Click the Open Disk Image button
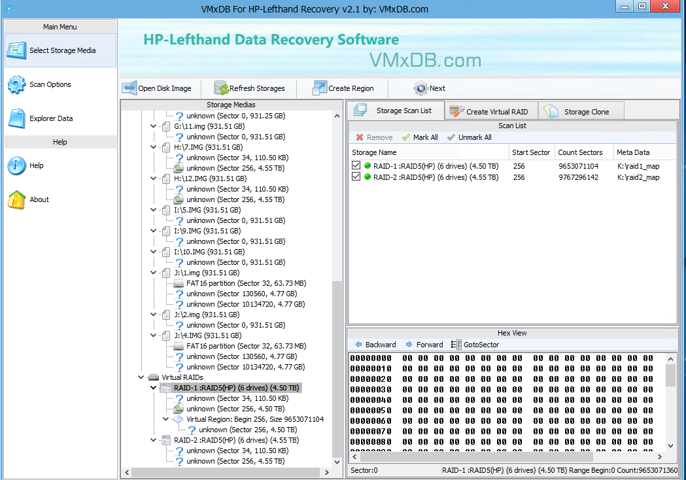The image size is (686, 480). 158,88
